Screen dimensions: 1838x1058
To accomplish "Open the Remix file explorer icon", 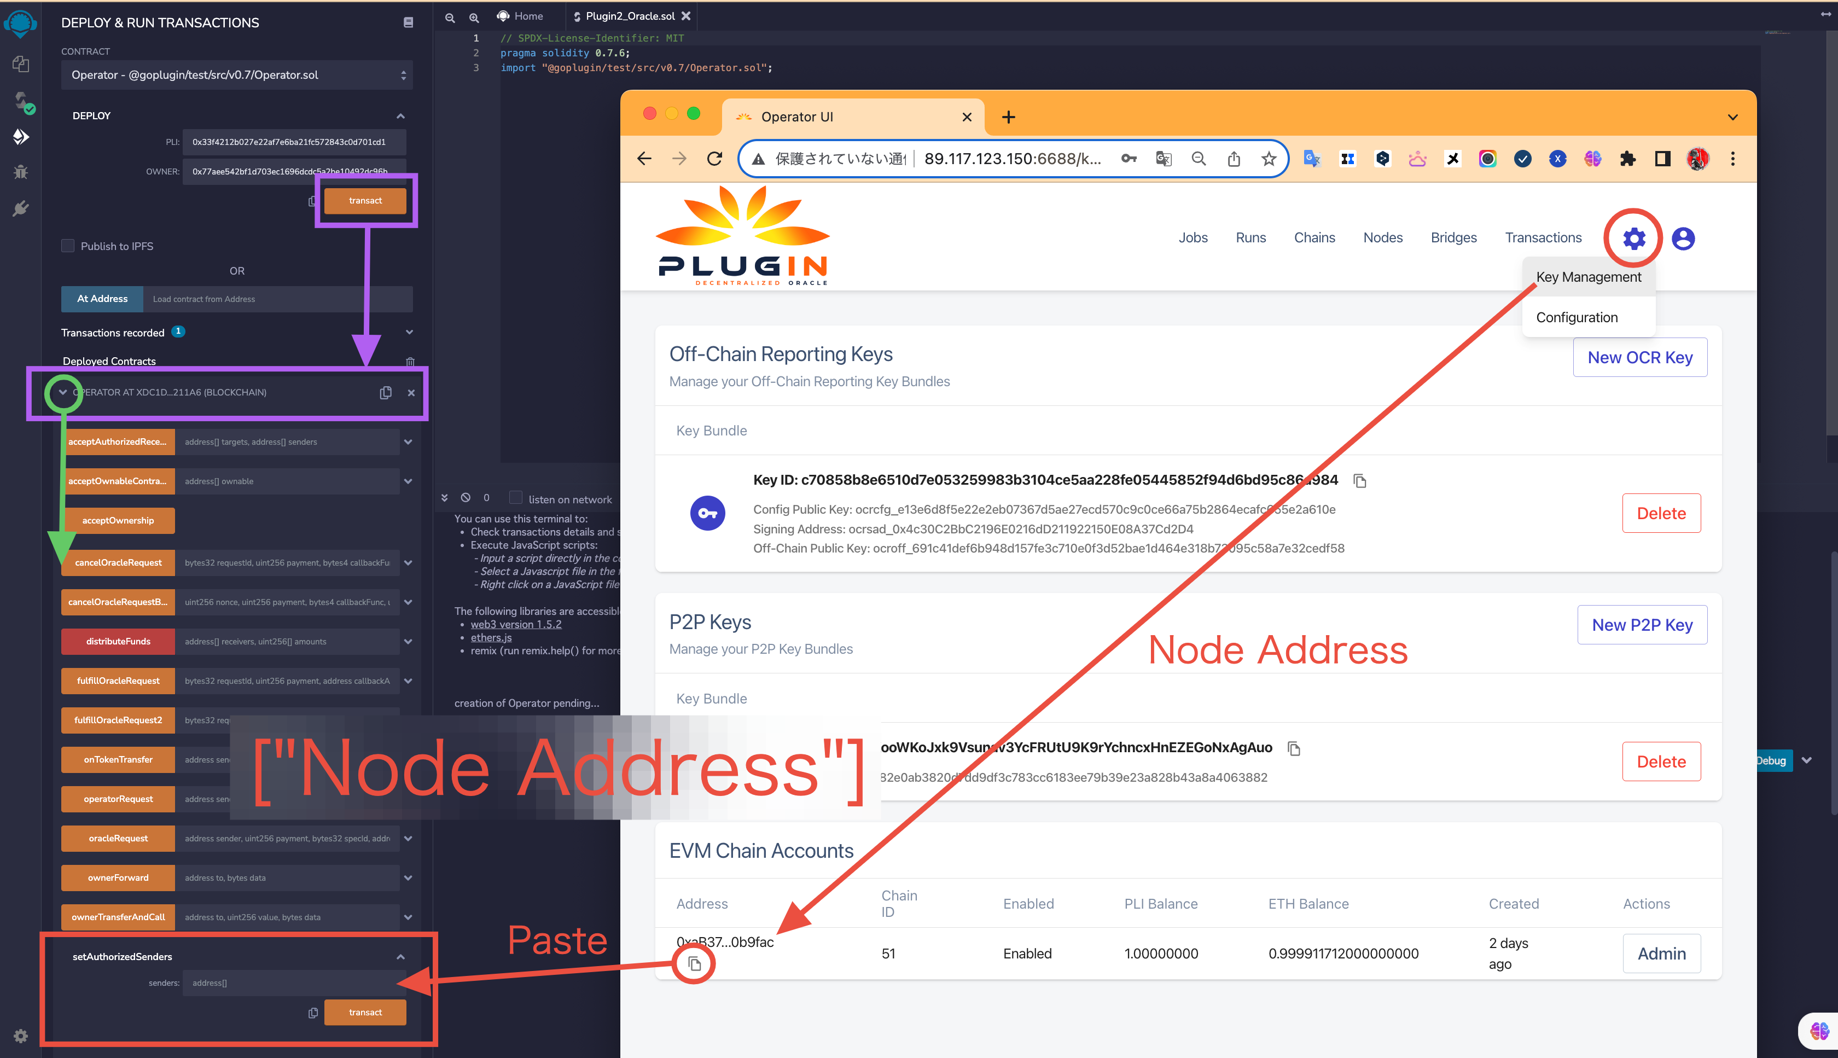I will coord(20,64).
